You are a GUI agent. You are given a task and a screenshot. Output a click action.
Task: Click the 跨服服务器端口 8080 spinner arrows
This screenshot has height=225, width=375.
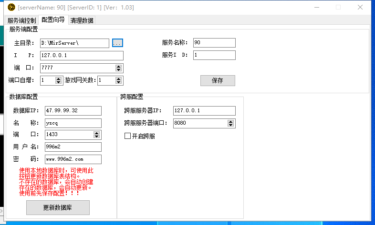(231, 123)
